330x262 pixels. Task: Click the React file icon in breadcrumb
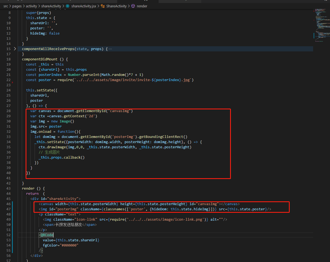(x=68, y=6)
